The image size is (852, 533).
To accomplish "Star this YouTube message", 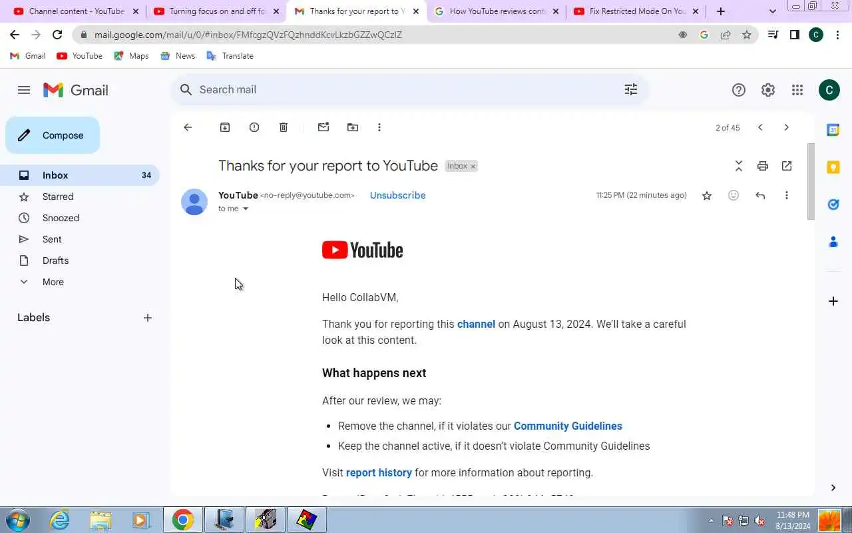I will 707,195.
